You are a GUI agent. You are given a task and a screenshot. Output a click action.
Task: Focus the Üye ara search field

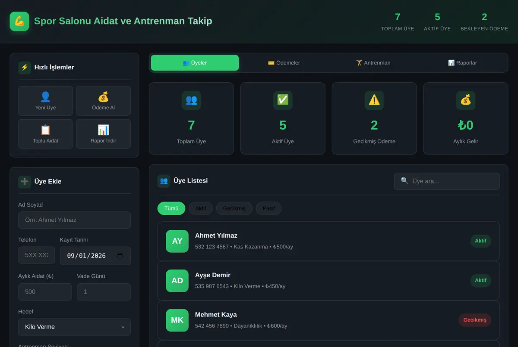pyautogui.click(x=447, y=181)
